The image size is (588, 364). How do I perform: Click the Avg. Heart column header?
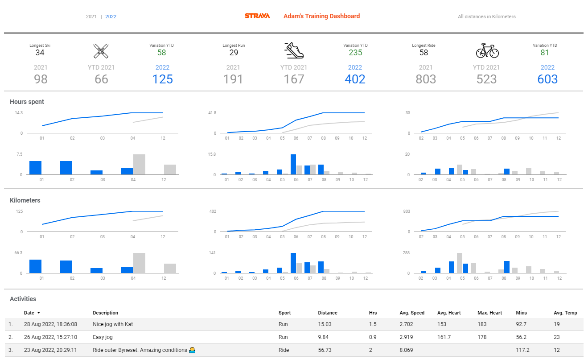click(449, 313)
